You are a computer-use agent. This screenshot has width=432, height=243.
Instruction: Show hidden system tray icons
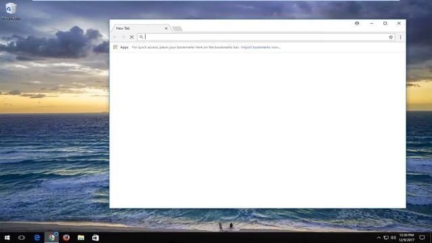[379, 238]
